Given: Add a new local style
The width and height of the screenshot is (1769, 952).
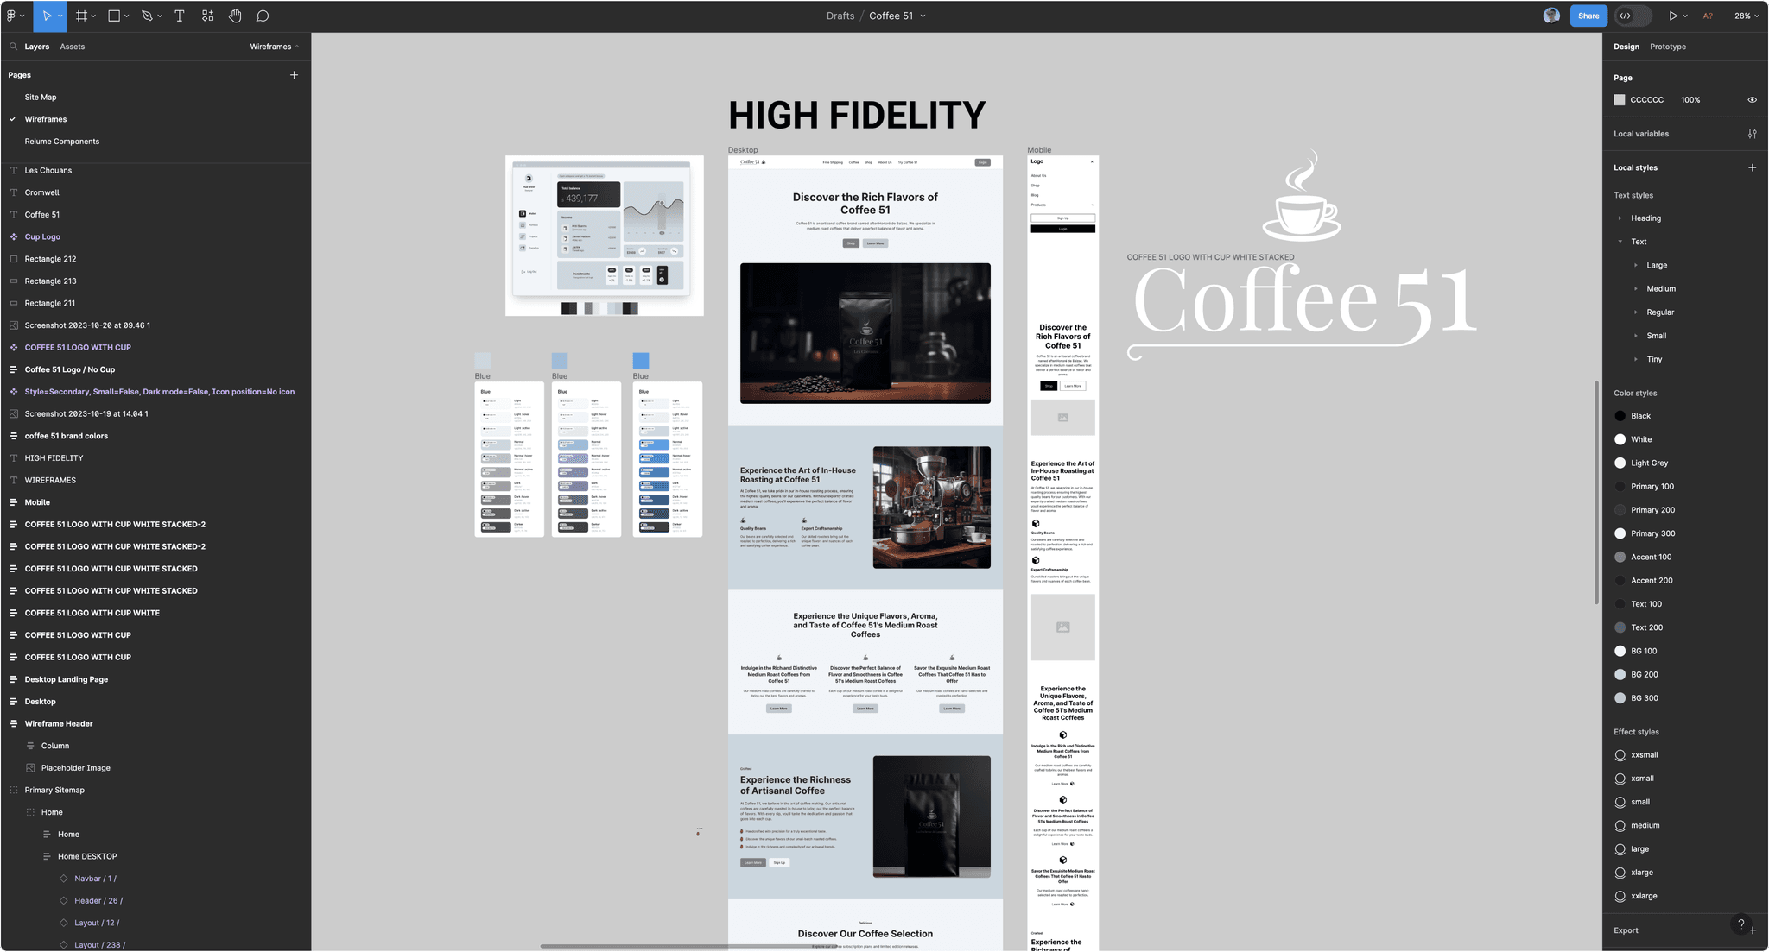Looking at the screenshot, I should pos(1752,167).
